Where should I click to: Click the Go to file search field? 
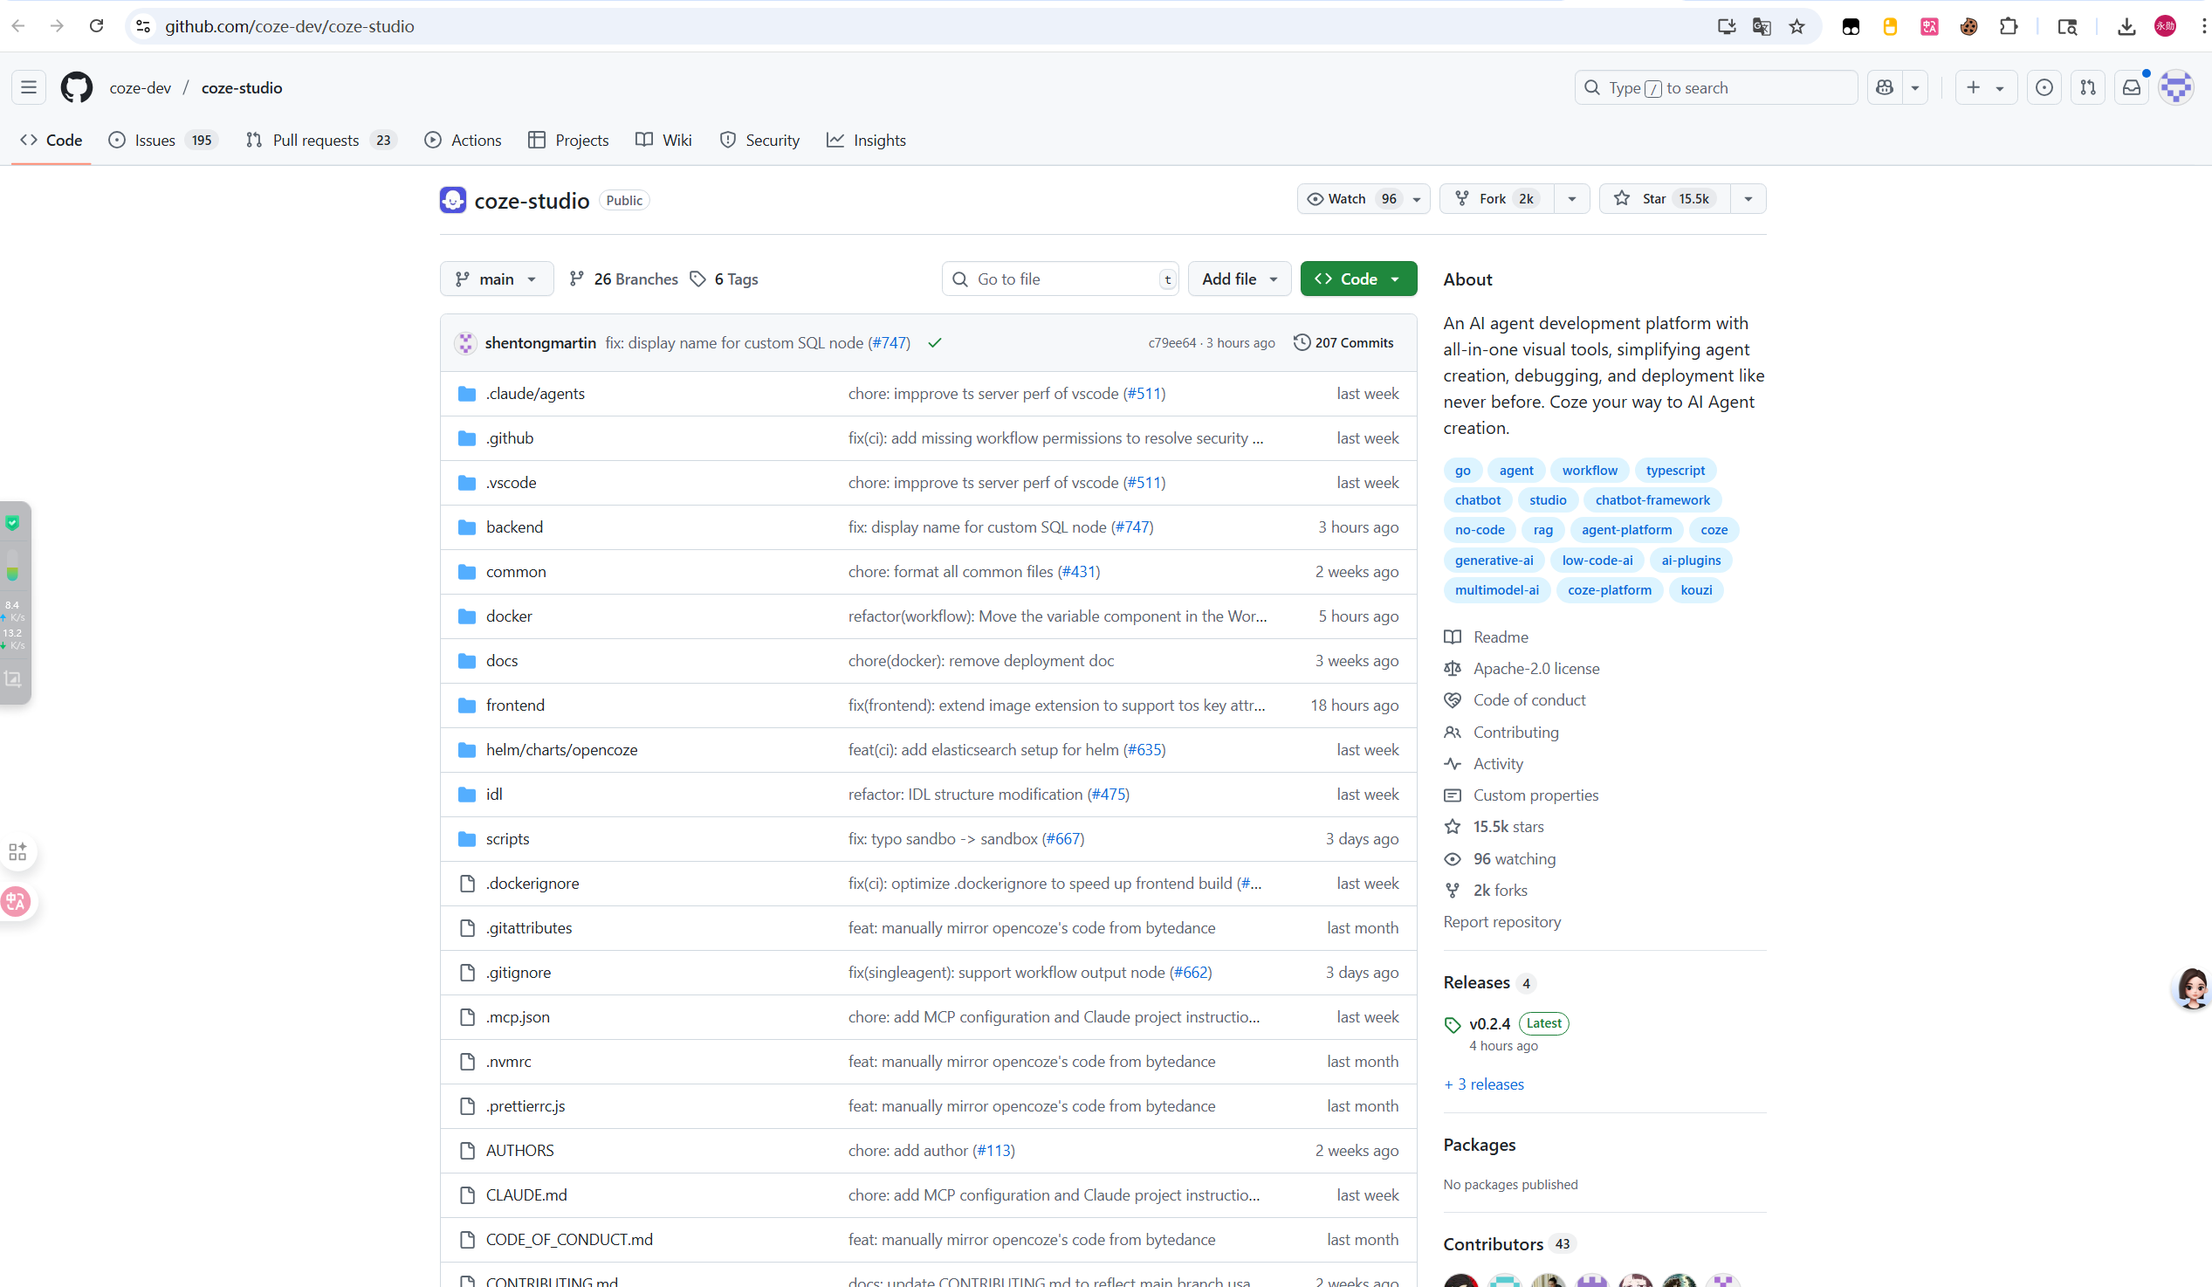pyautogui.click(x=1061, y=279)
